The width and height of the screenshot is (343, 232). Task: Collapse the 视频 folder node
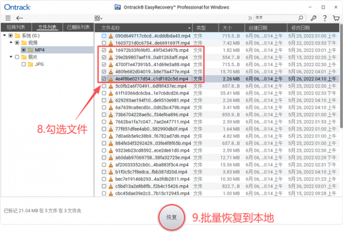(x=11, y=43)
